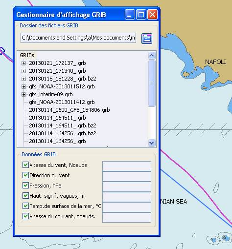232x249 pixels.
Task: Toggle the Direction du vent checkbox
Action: click(25, 175)
